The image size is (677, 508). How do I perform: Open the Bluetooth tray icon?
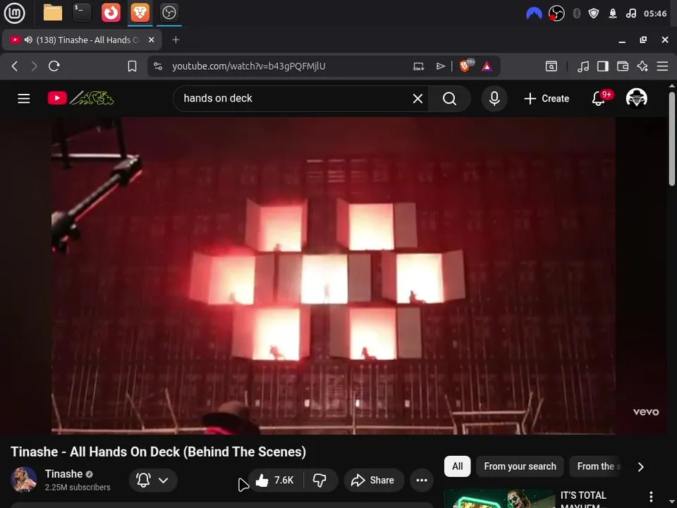pyautogui.click(x=576, y=14)
